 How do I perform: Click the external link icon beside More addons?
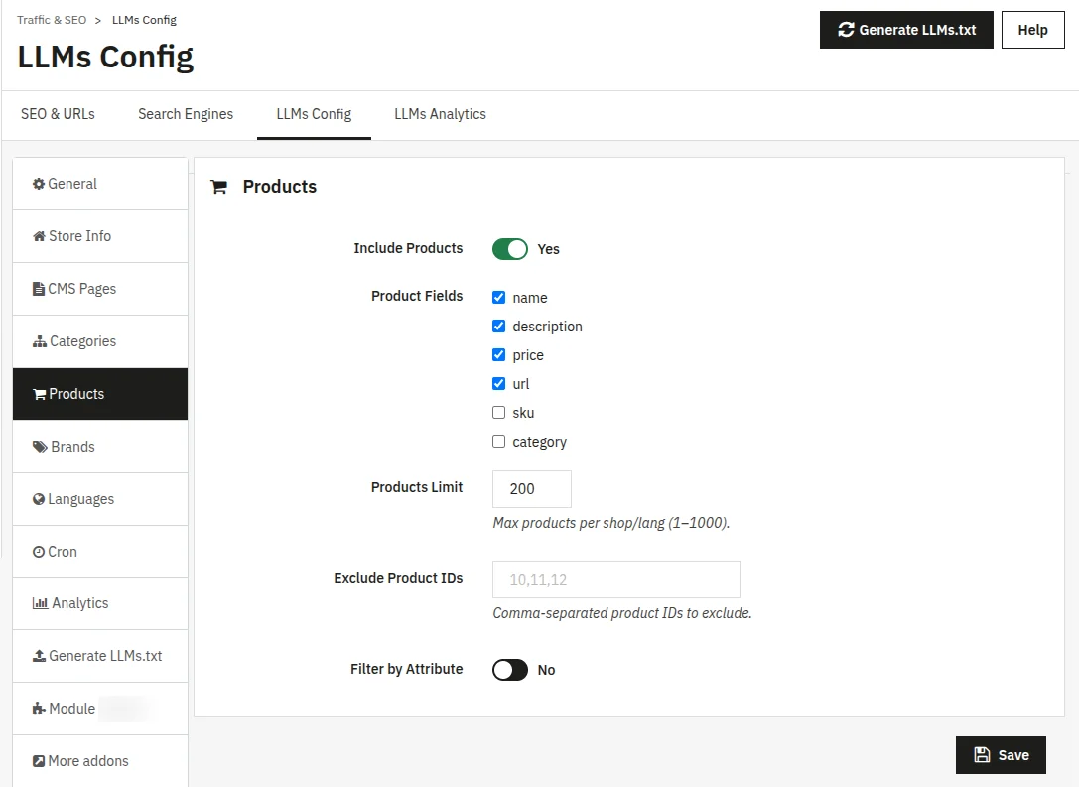coord(39,761)
